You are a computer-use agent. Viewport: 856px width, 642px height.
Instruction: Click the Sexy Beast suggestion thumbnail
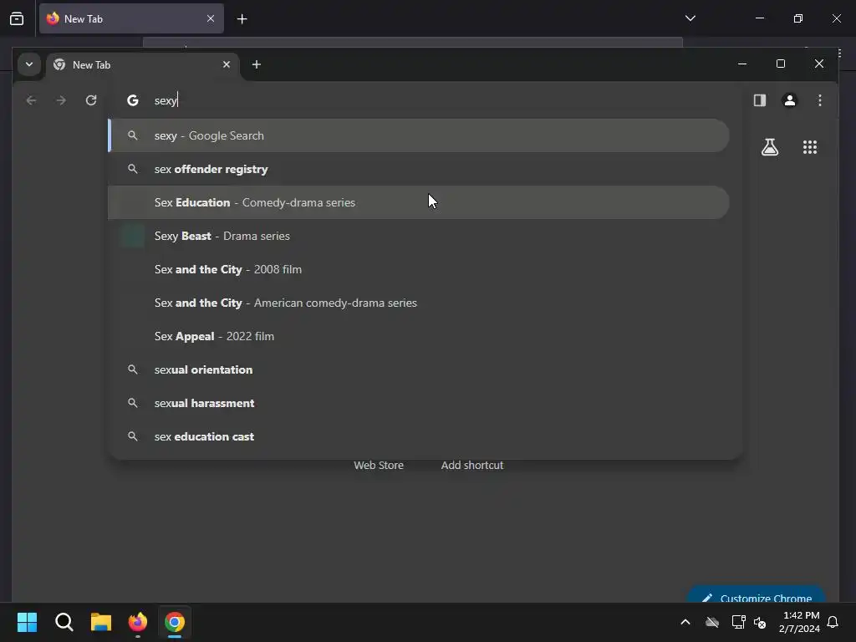pyautogui.click(x=133, y=236)
